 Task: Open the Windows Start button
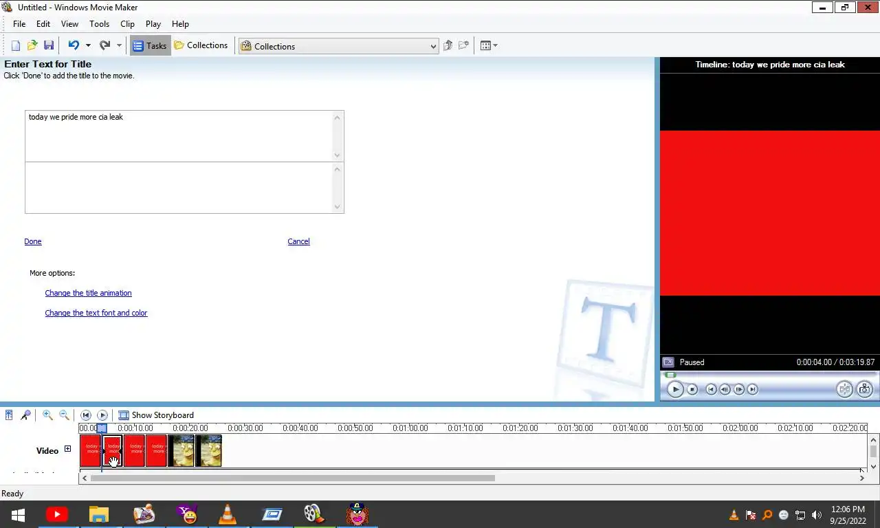(19, 514)
